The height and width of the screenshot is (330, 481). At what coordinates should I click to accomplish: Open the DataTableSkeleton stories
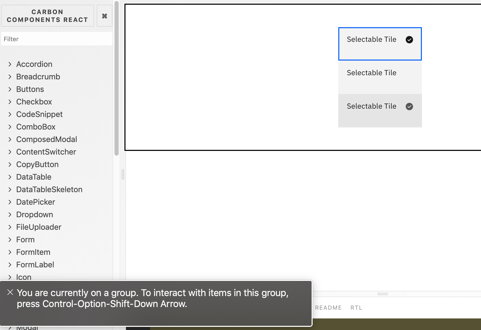click(49, 190)
